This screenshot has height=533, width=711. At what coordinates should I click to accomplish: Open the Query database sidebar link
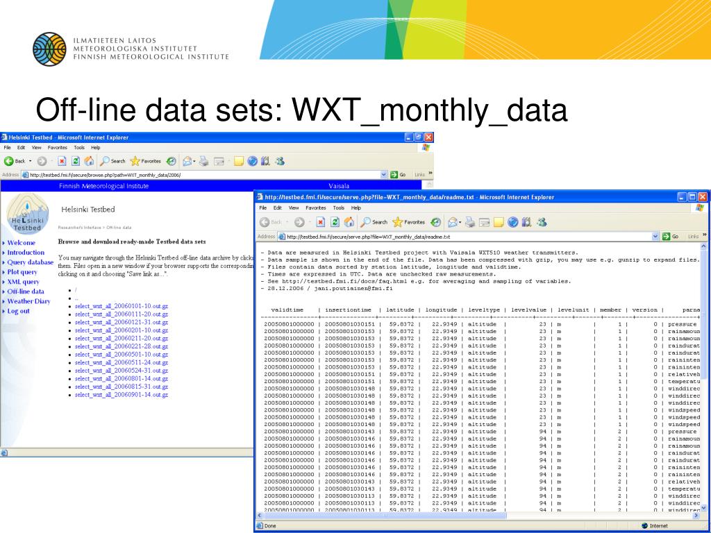coord(31,262)
